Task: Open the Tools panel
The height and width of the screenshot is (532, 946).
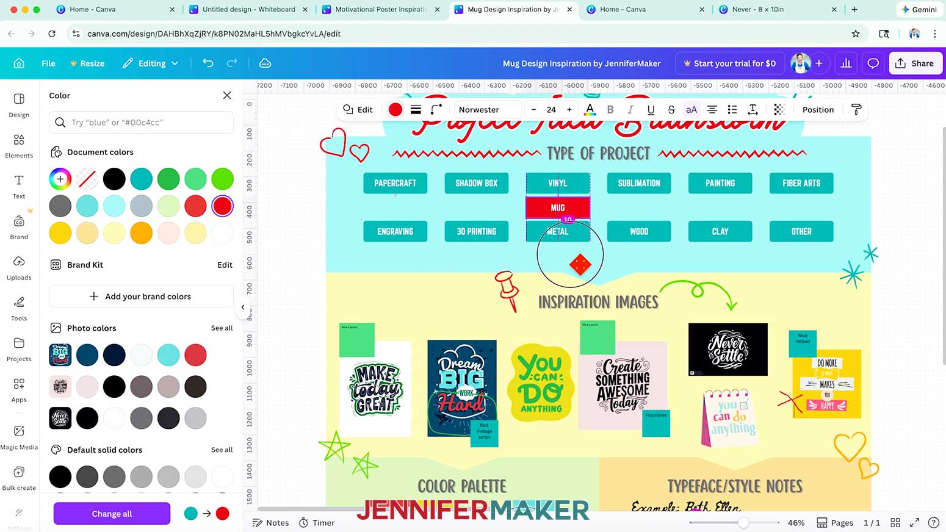Action: coord(19,309)
